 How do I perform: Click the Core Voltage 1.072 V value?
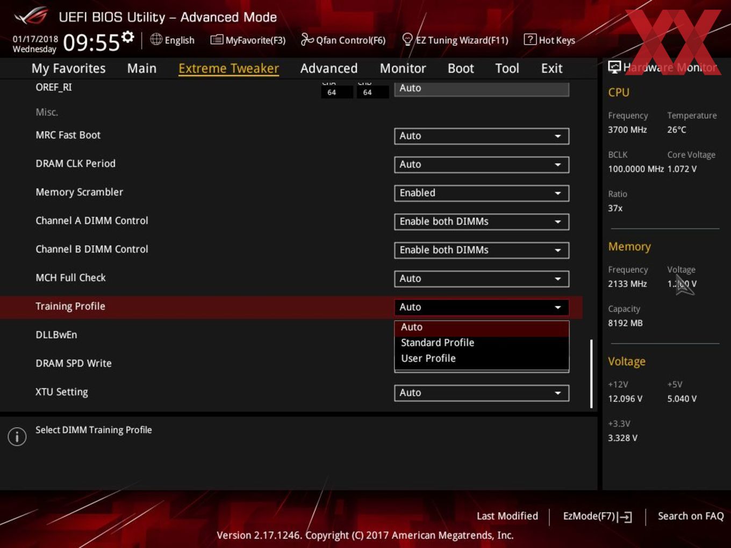point(682,169)
